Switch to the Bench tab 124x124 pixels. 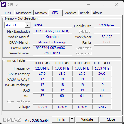pyautogui.click(x=85, y=13)
